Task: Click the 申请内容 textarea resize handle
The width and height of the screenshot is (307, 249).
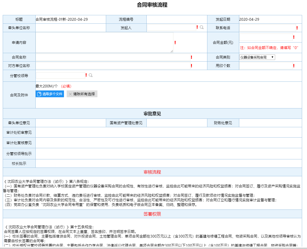Action: 172,51
